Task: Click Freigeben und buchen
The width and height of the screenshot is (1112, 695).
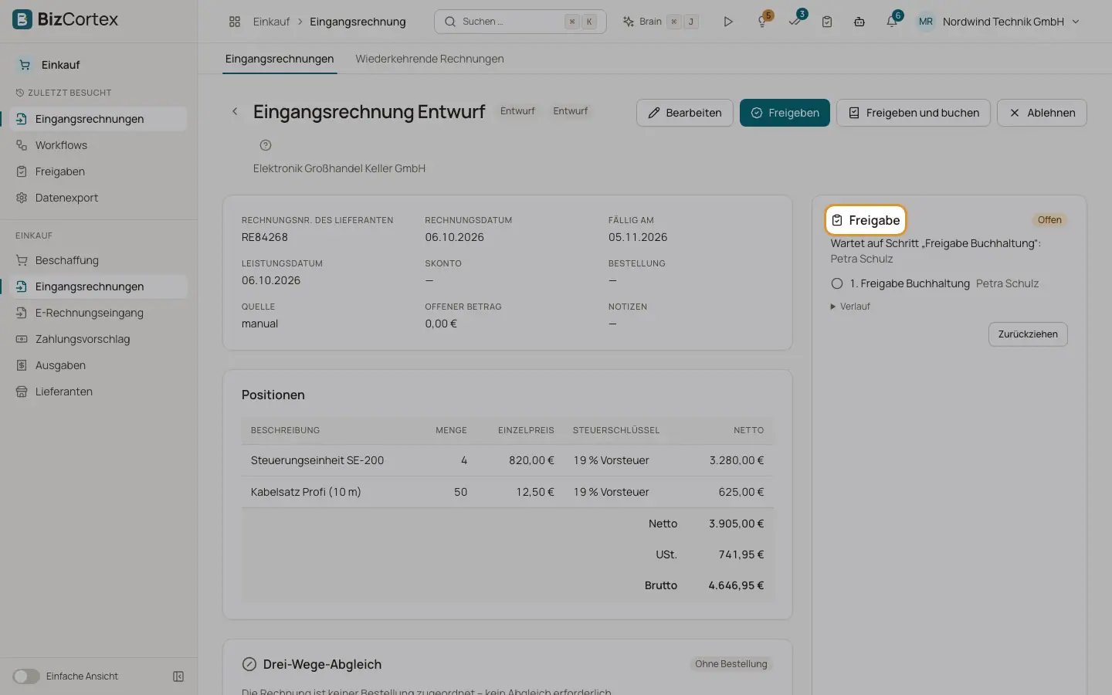Action: point(914,113)
